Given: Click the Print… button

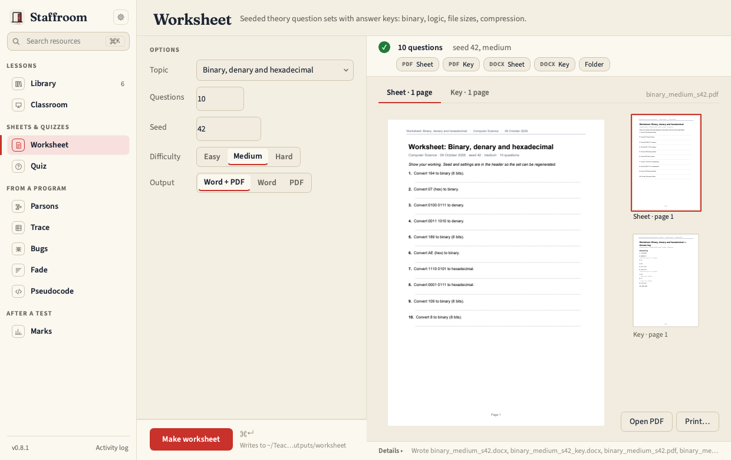Looking at the screenshot, I should (697, 422).
